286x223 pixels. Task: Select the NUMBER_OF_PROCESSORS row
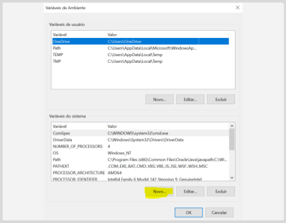pyautogui.click(x=141, y=146)
